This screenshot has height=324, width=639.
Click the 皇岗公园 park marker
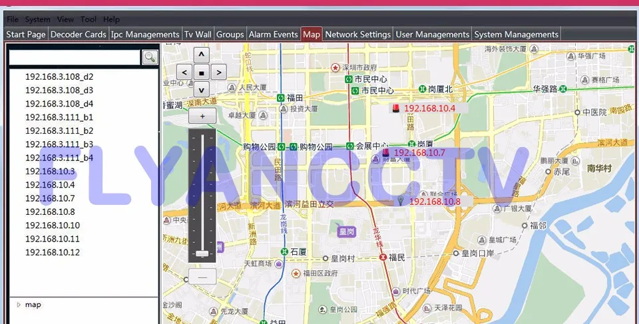322,310
